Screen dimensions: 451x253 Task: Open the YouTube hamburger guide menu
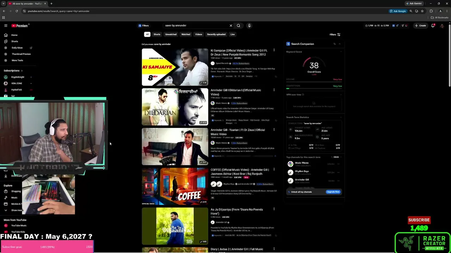(x=6, y=26)
